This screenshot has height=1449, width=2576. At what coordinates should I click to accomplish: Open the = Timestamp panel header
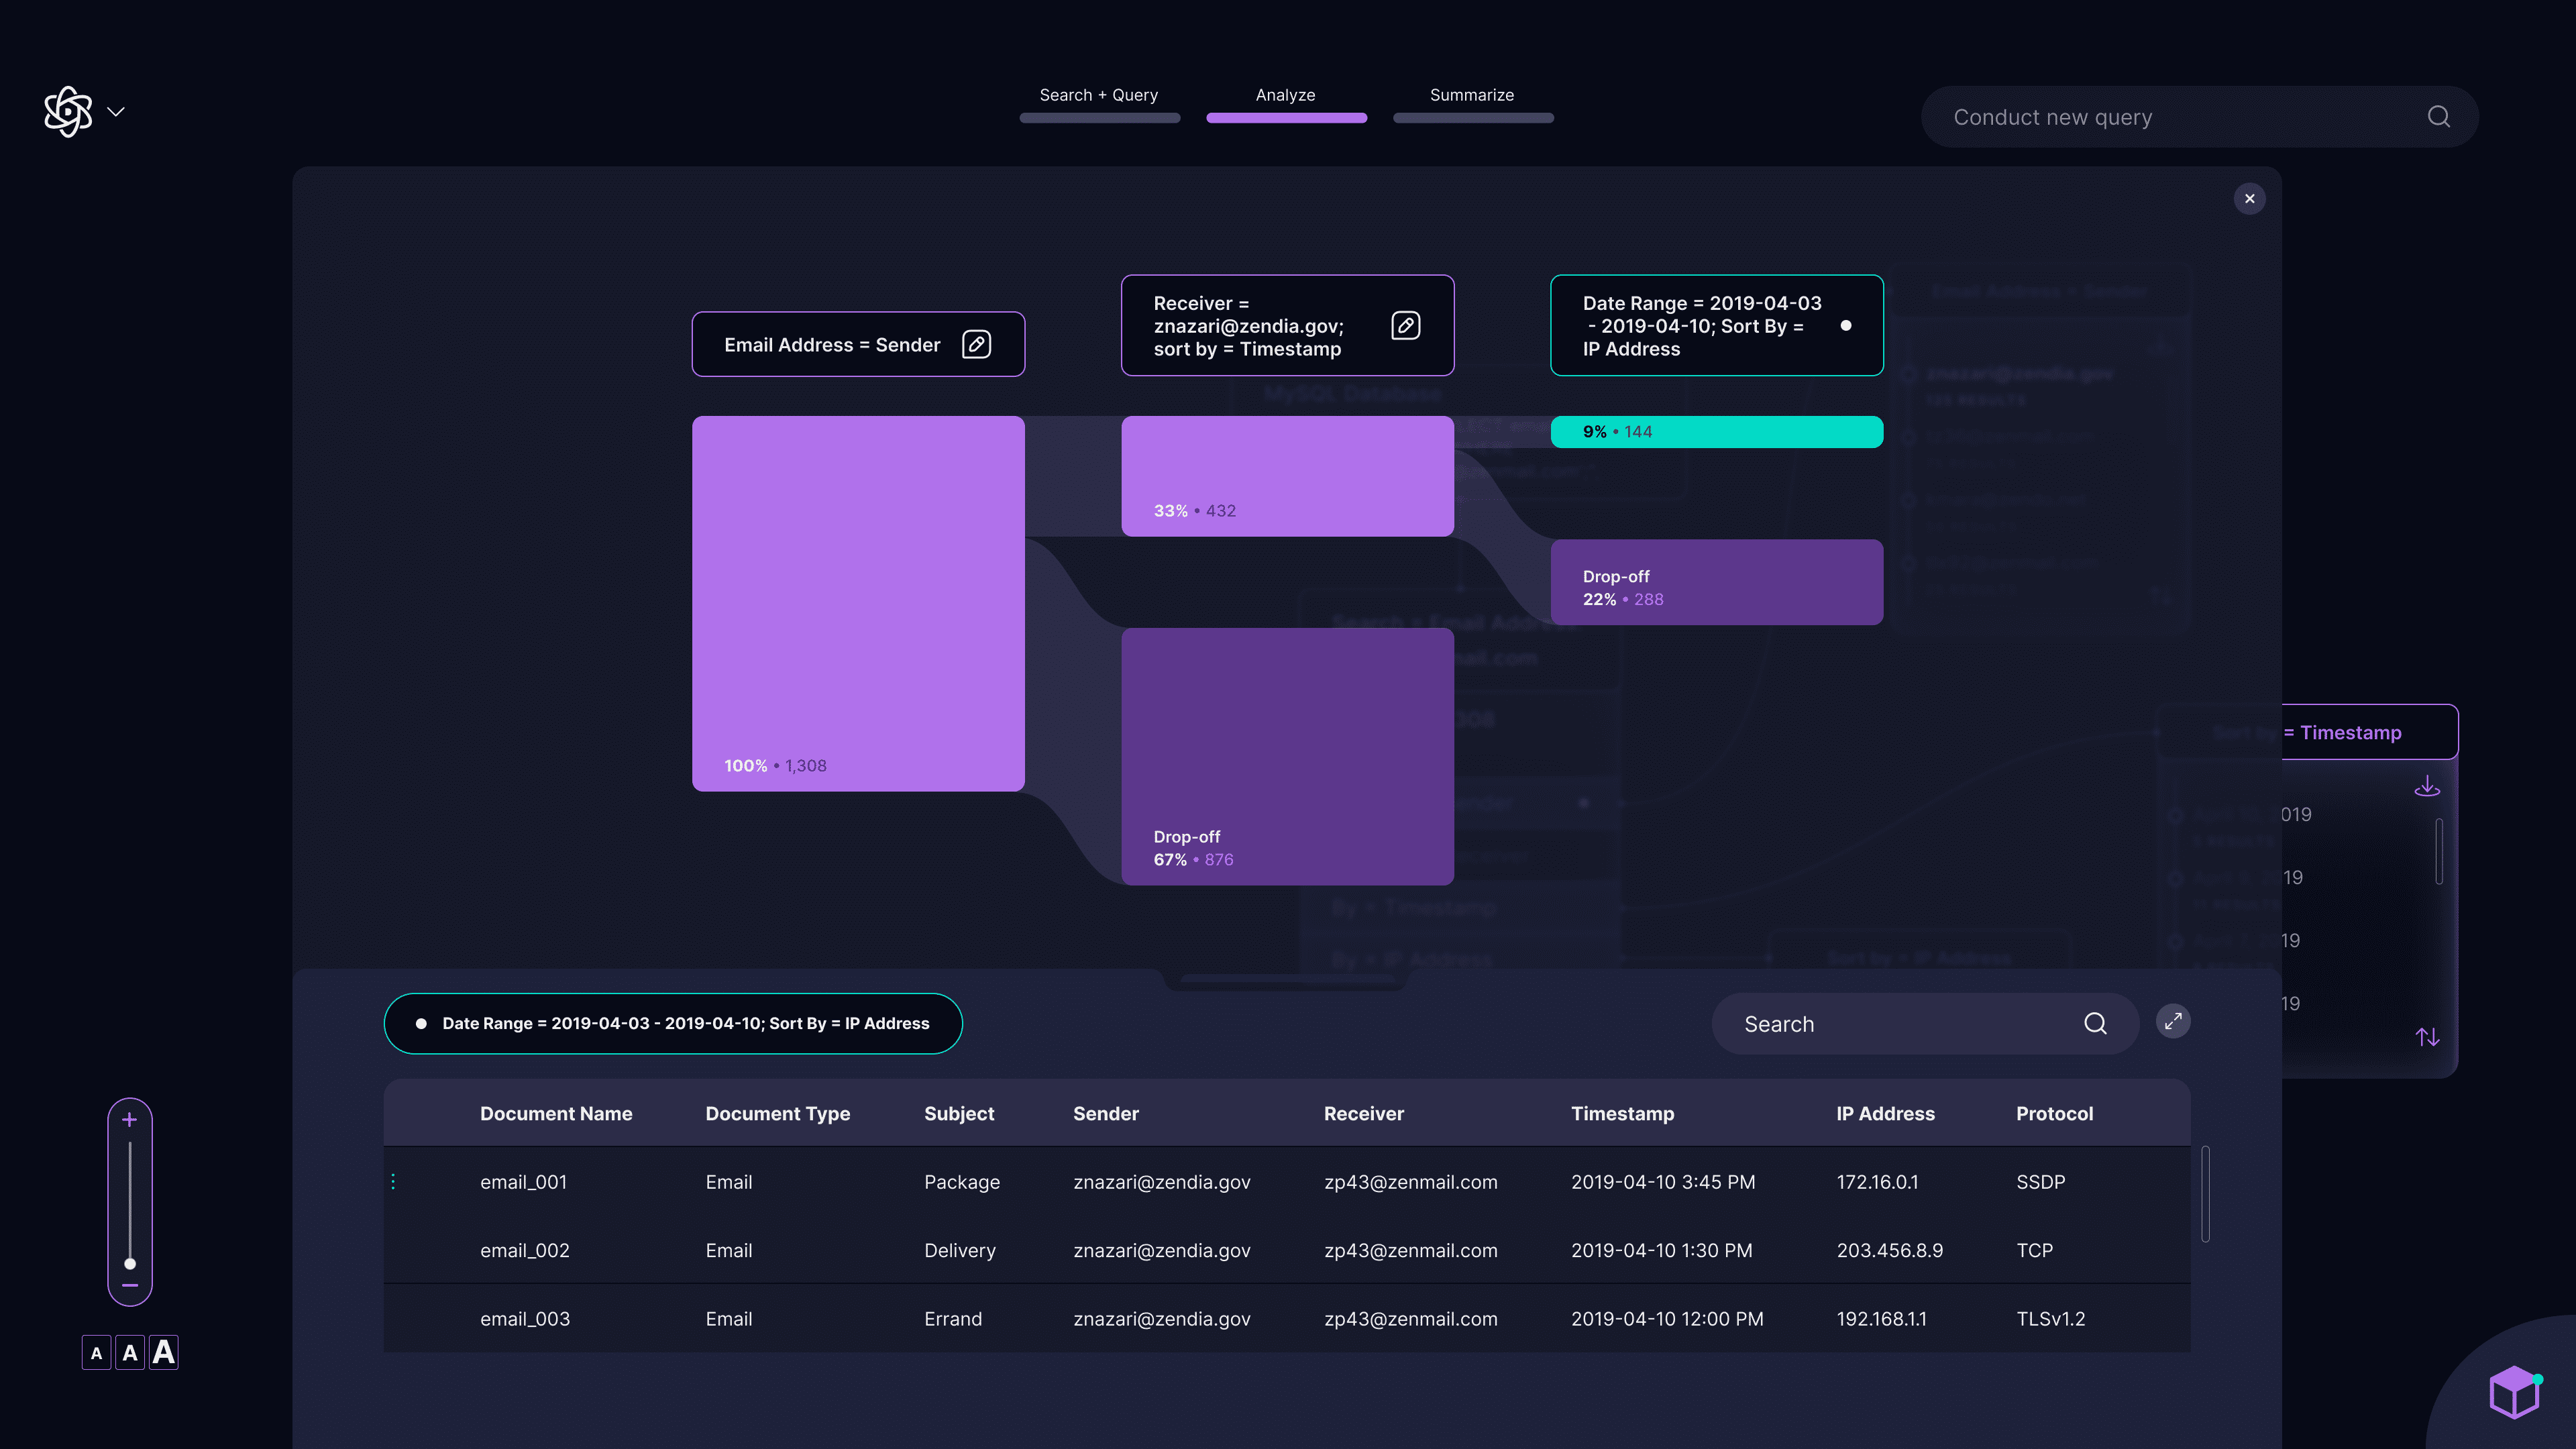[2369, 733]
